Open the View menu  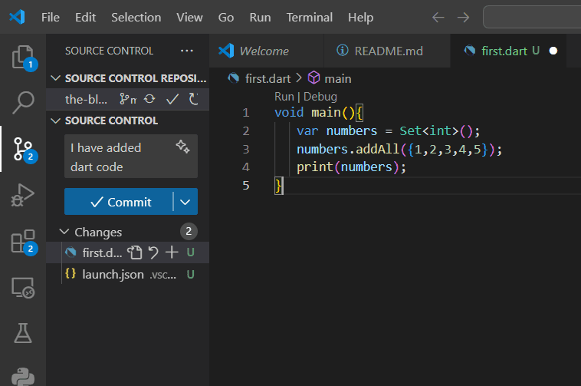pos(189,18)
